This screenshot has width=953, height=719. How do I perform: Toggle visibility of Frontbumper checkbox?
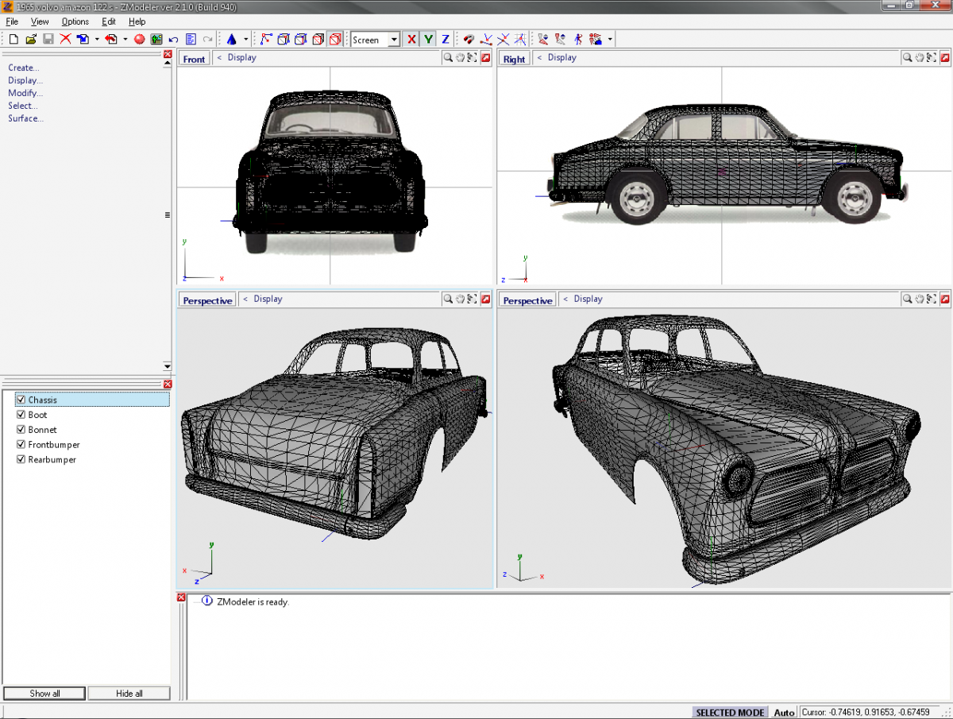[21, 445]
